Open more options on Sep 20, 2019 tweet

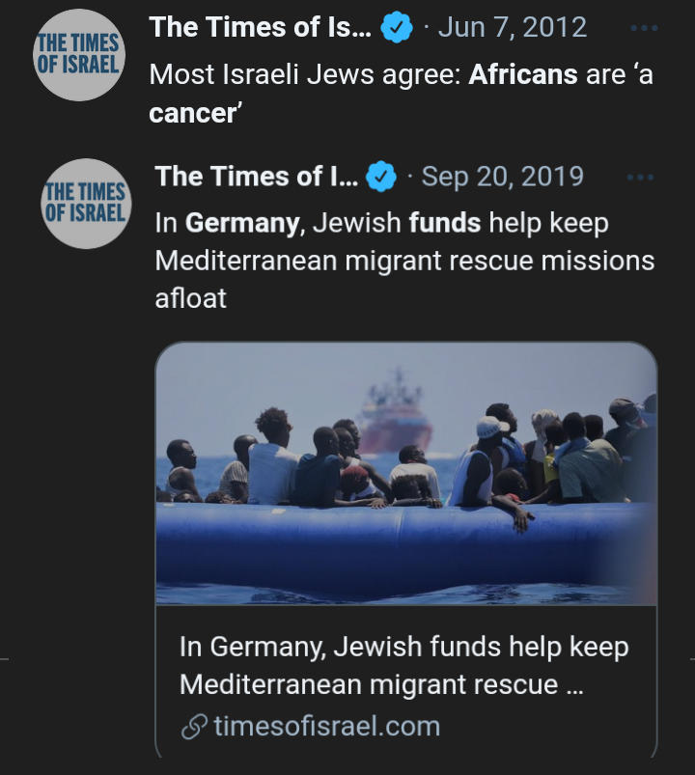[639, 178]
